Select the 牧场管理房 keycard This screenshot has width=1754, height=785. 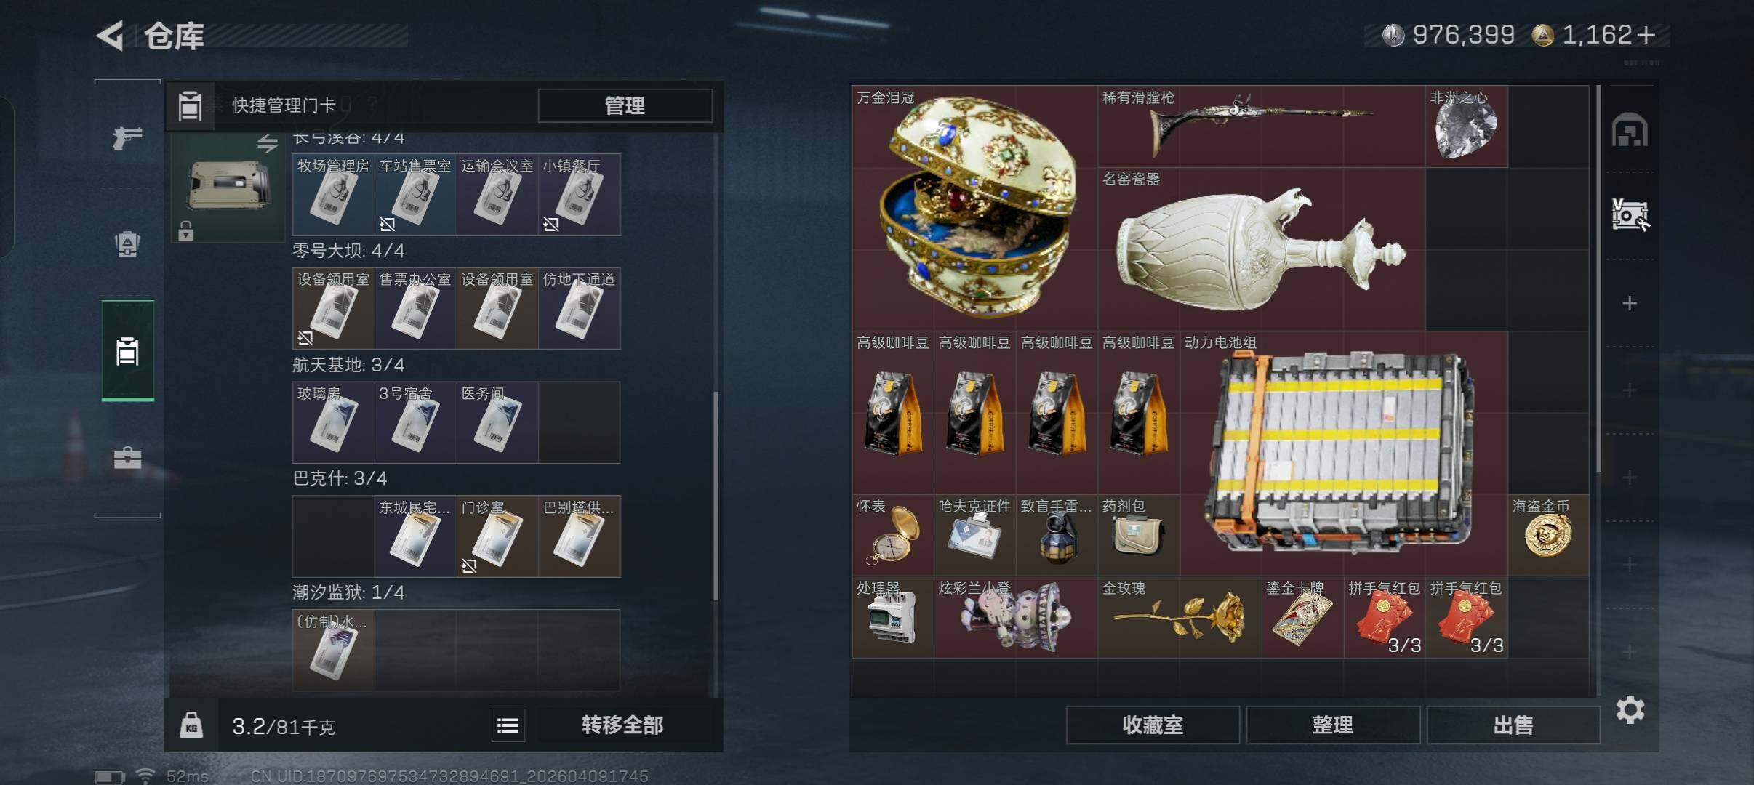point(333,194)
